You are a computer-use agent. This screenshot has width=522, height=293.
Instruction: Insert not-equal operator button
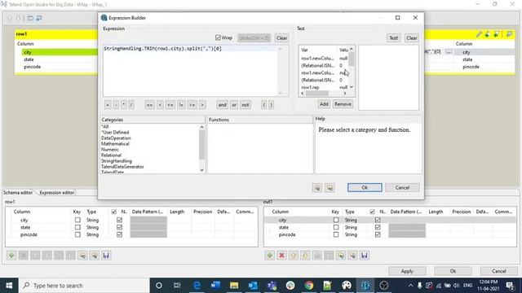coord(181,105)
